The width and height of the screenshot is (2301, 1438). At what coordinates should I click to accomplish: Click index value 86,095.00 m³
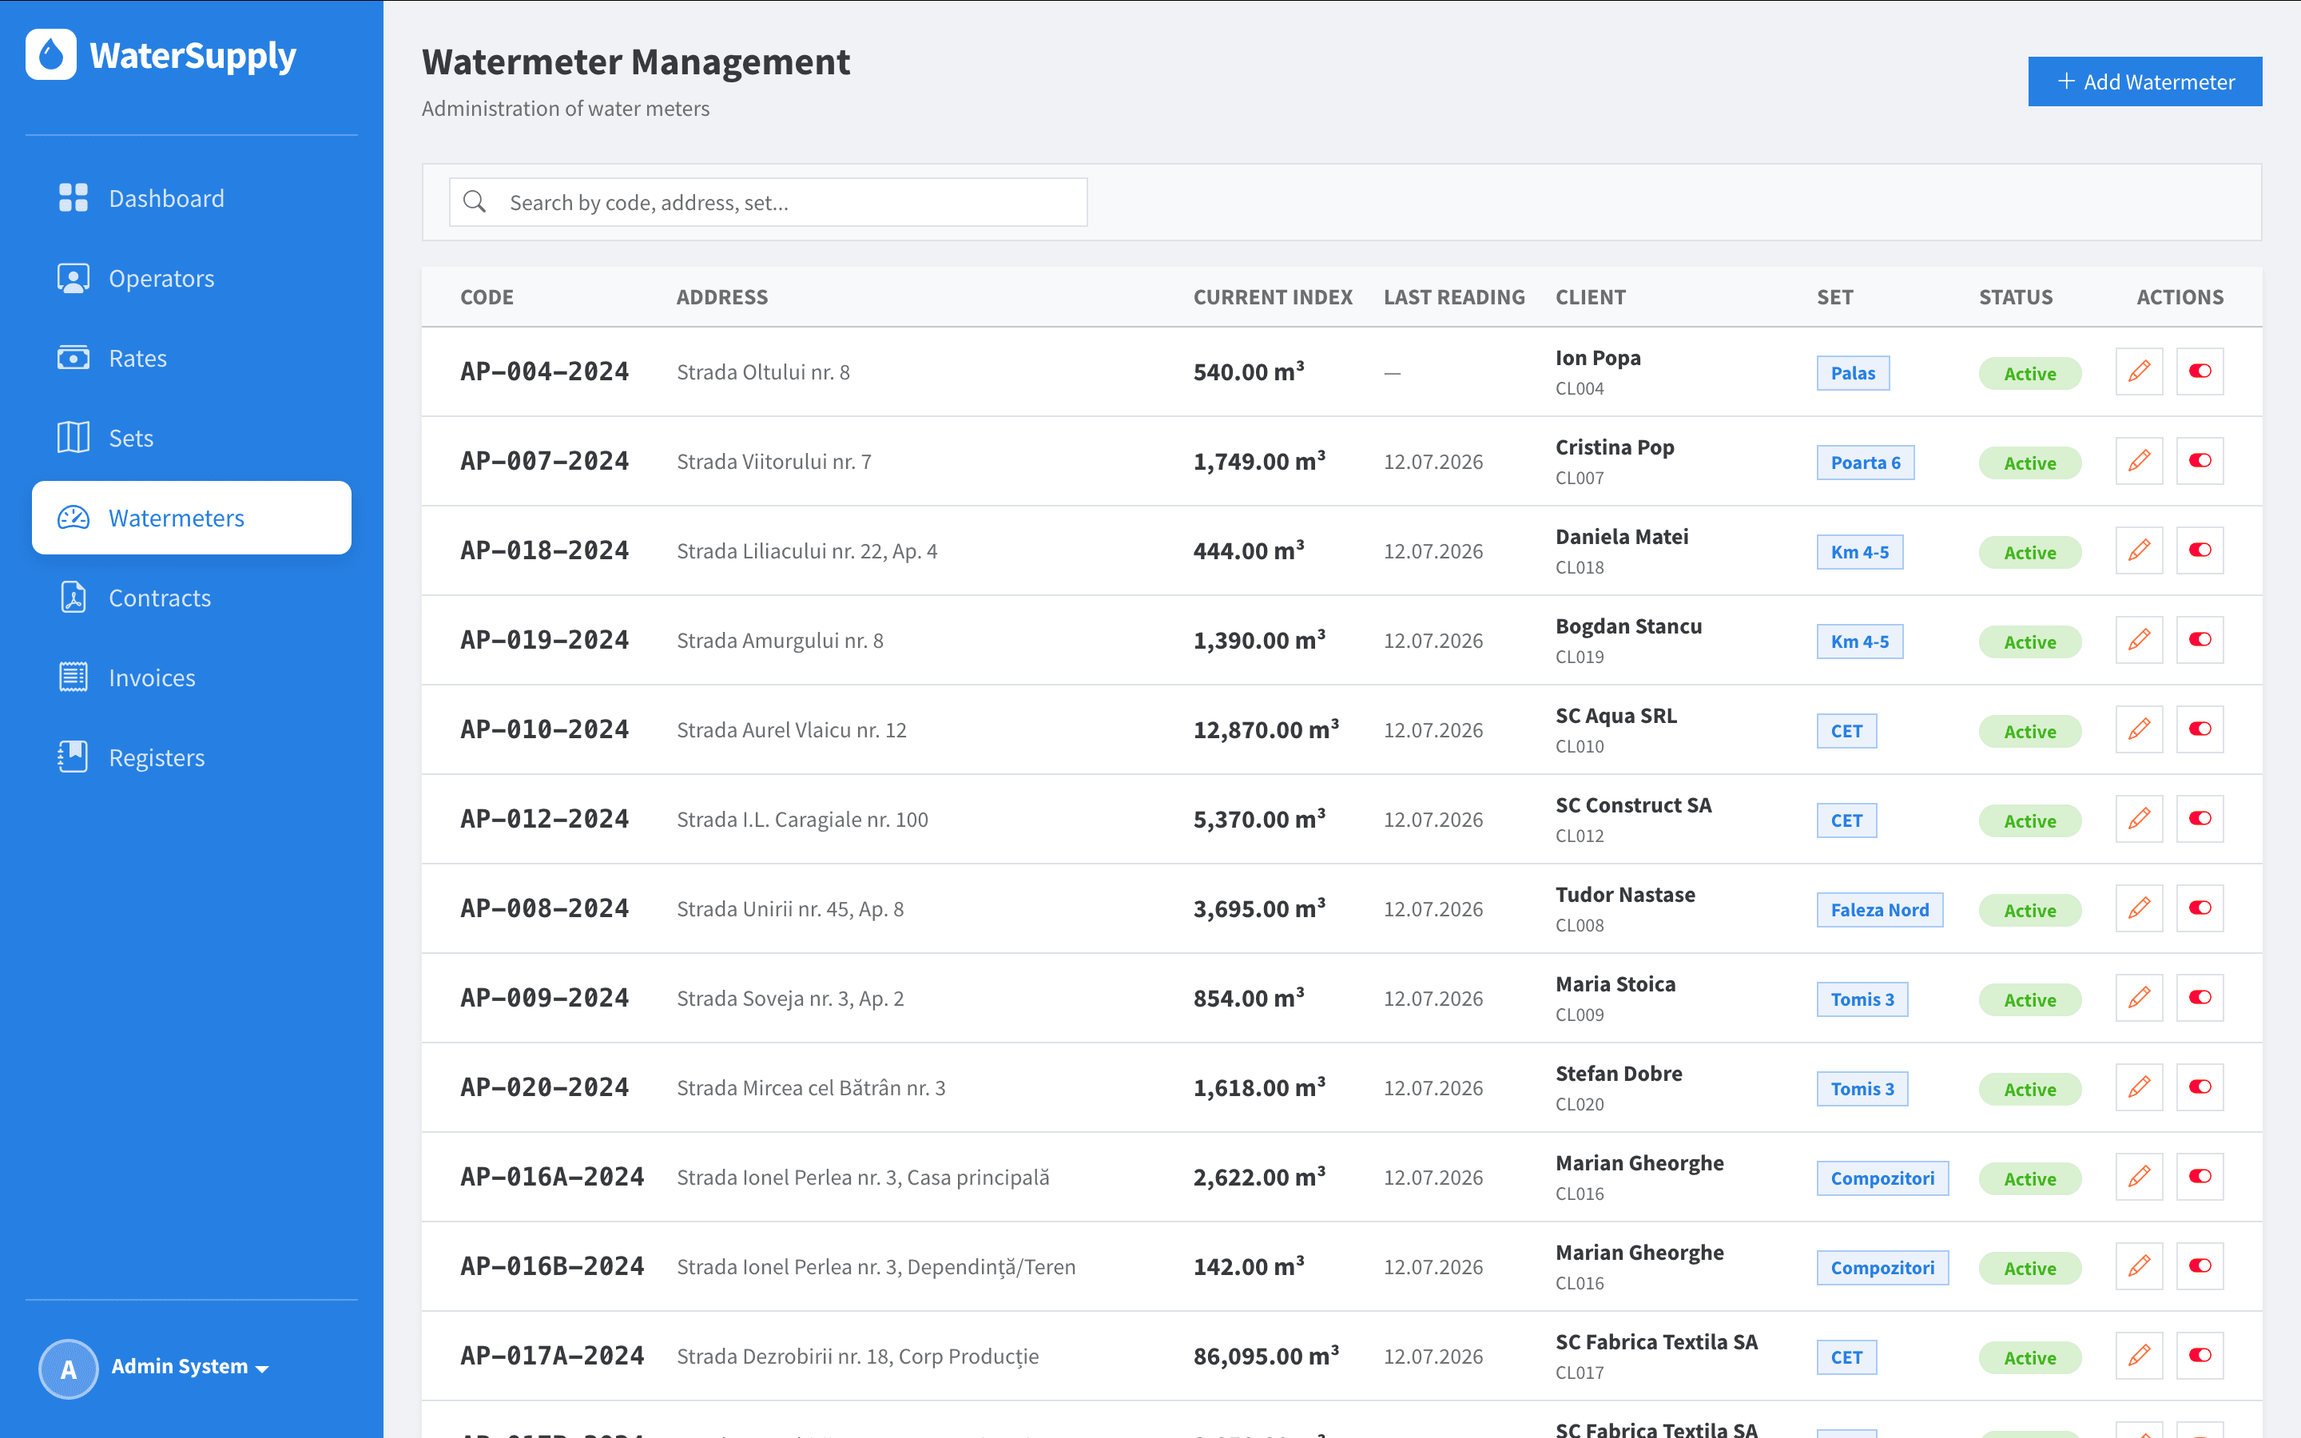click(1266, 1355)
